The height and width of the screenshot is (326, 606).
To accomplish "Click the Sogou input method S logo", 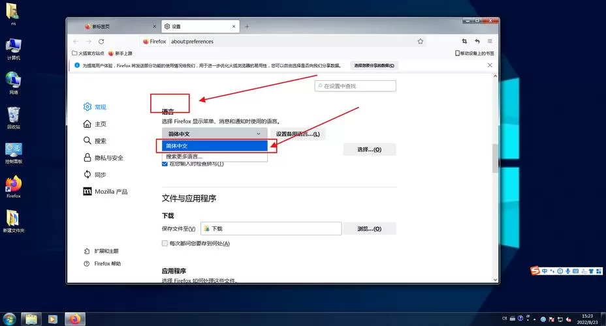I will point(535,271).
